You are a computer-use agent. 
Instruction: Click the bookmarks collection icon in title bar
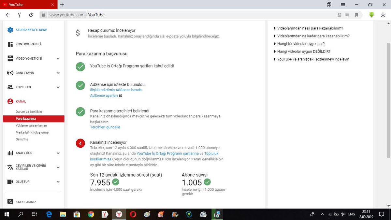(x=329, y=5)
